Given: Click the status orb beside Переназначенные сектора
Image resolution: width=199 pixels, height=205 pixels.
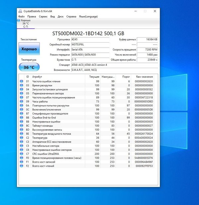Looking at the screenshot, I should click(x=22, y=94).
